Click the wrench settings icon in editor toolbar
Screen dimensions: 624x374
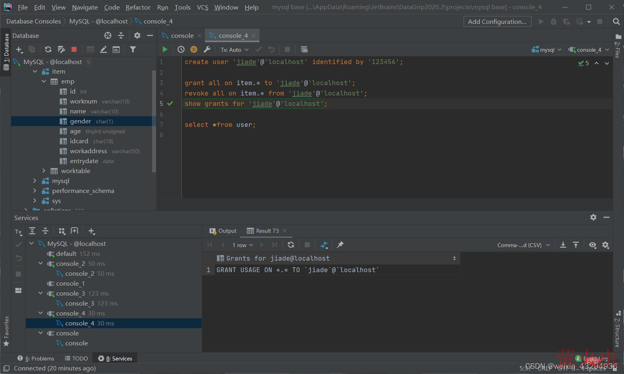(207, 49)
